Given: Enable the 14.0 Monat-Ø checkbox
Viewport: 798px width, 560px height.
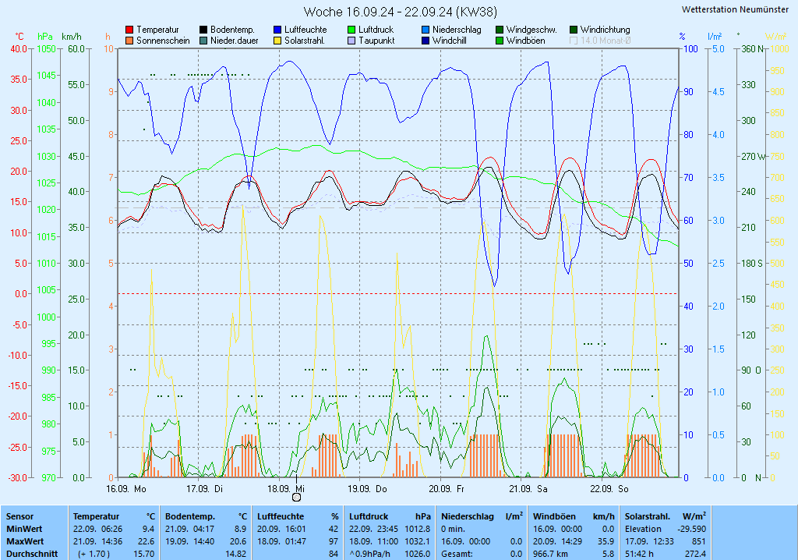Looking at the screenshot, I should pos(574,41).
